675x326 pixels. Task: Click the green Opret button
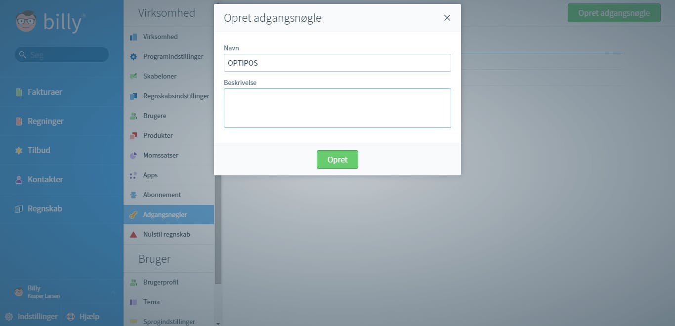(337, 160)
